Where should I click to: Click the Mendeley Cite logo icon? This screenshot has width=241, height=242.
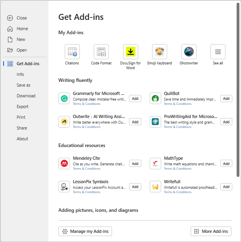[64, 164]
